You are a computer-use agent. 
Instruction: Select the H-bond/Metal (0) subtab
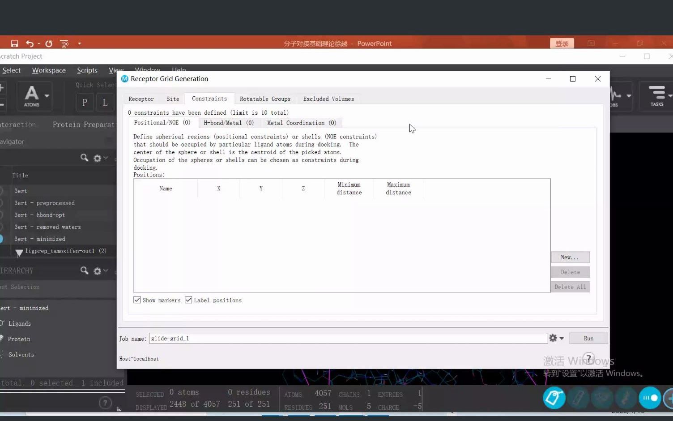(229, 123)
